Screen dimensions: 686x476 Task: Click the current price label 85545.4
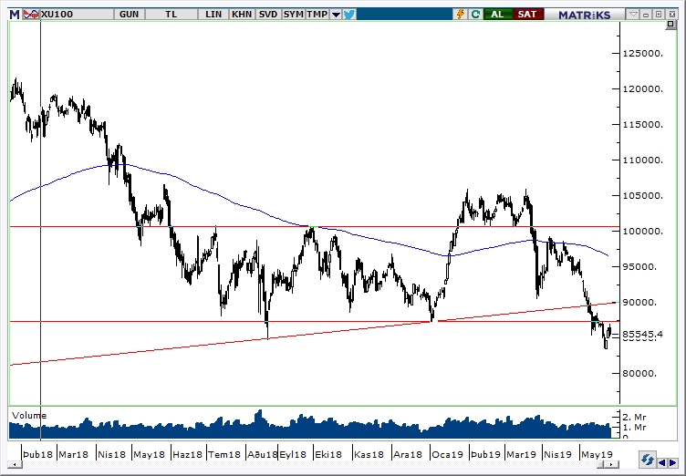point(642,335)
